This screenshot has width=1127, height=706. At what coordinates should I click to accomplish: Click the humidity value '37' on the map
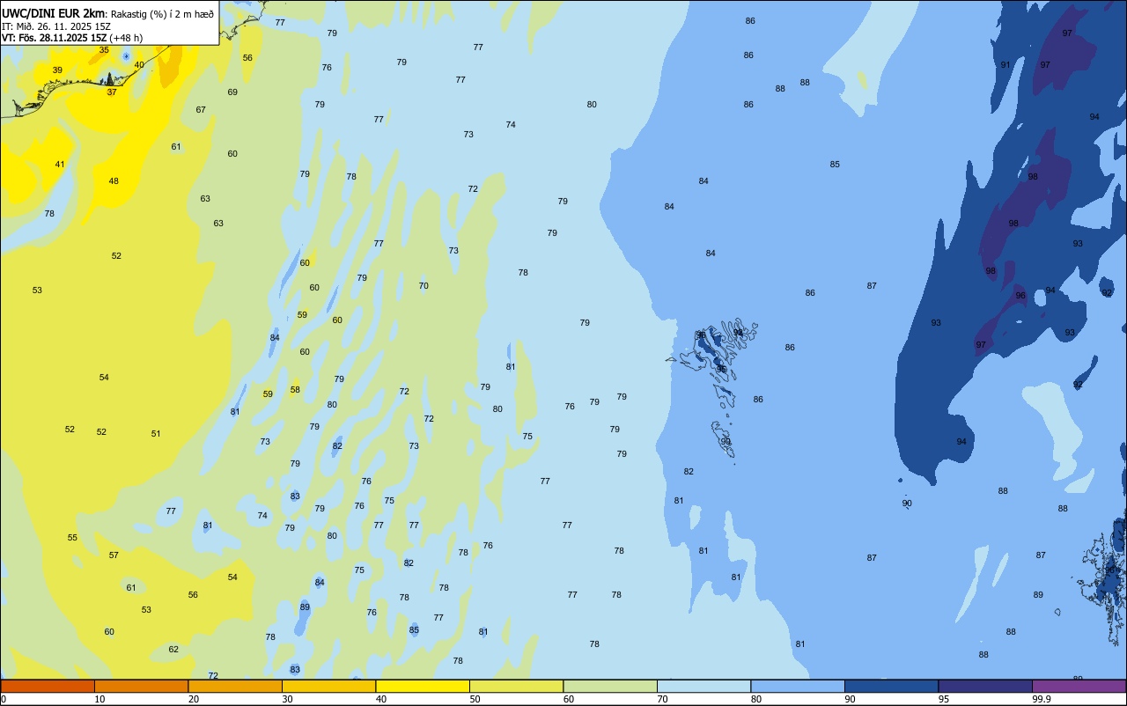[x=112, y=92]
